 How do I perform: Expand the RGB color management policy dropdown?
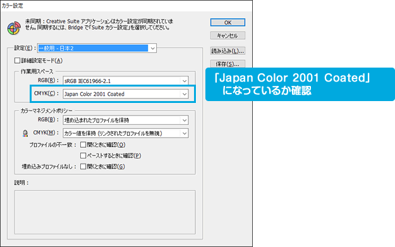pos(126,120)
